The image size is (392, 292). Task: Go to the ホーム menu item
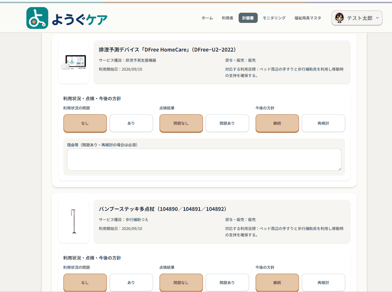point(207,18)
